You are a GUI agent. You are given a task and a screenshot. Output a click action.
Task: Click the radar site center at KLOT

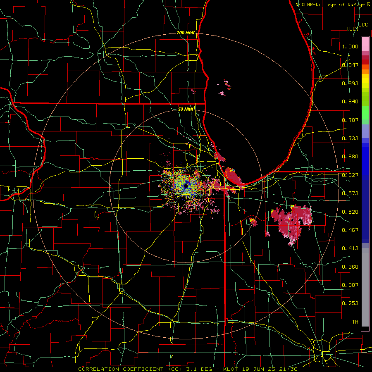tap(186, 186)
